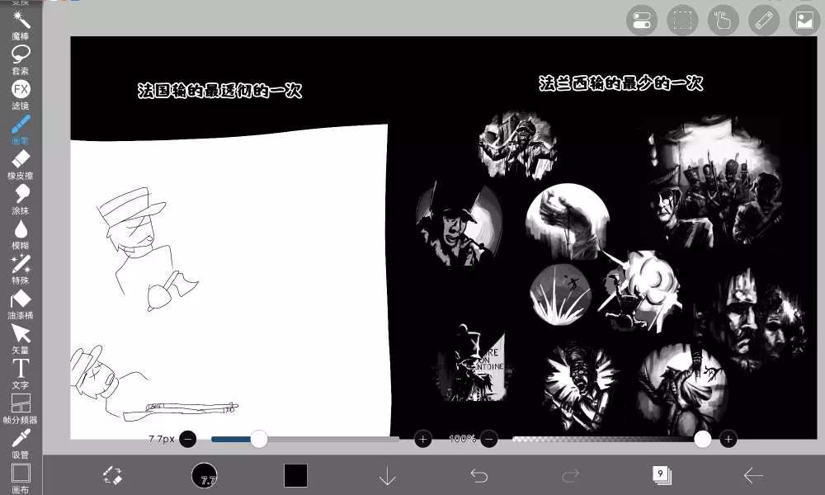Image resolution: width=825 pixels, height=495 pixels.
Task: Toggle the double-switch icon at top right
Action: (x=641, y=21)
